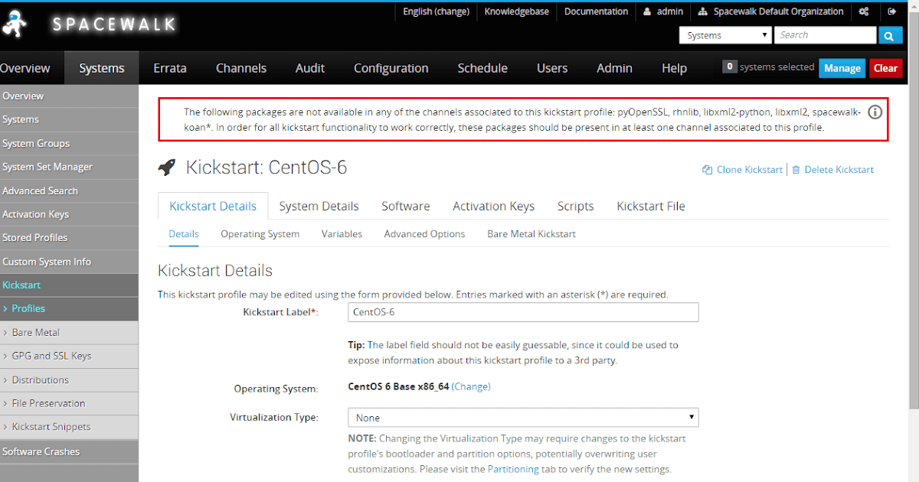Click the blue Manage button

tap(842, 68)
